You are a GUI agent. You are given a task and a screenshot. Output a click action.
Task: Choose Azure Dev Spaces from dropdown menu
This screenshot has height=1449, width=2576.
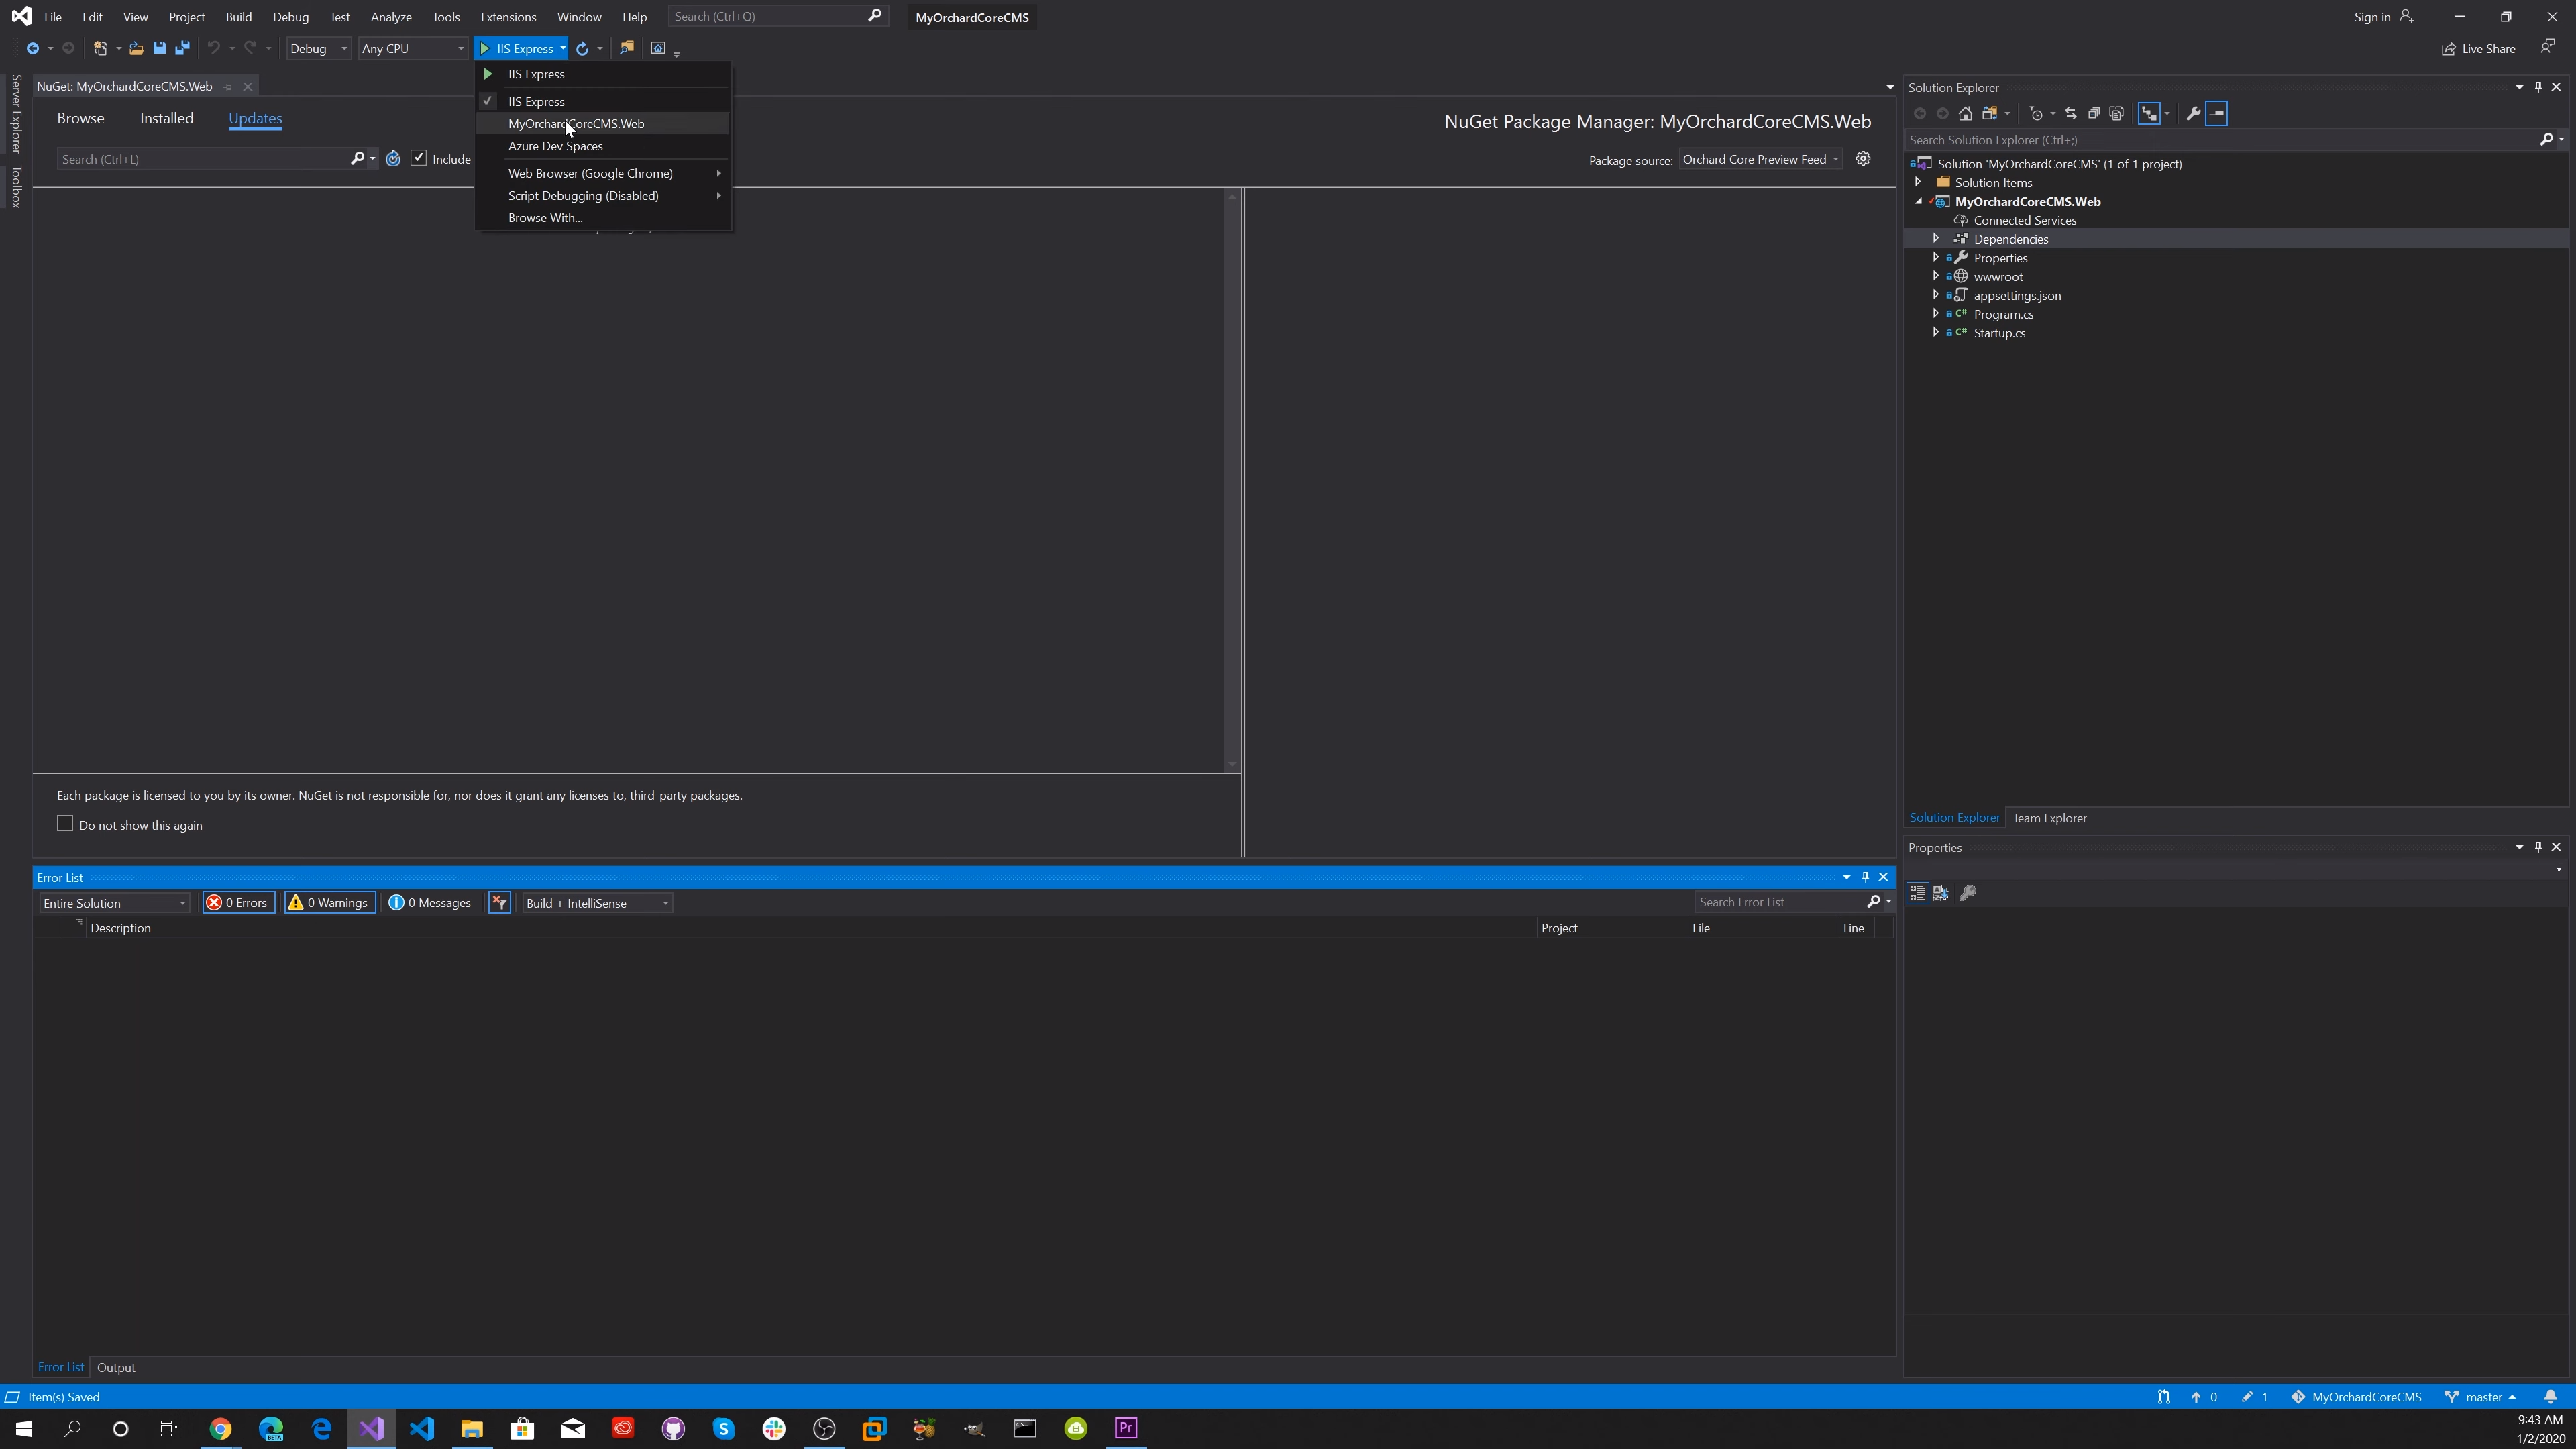pos(604,146)
